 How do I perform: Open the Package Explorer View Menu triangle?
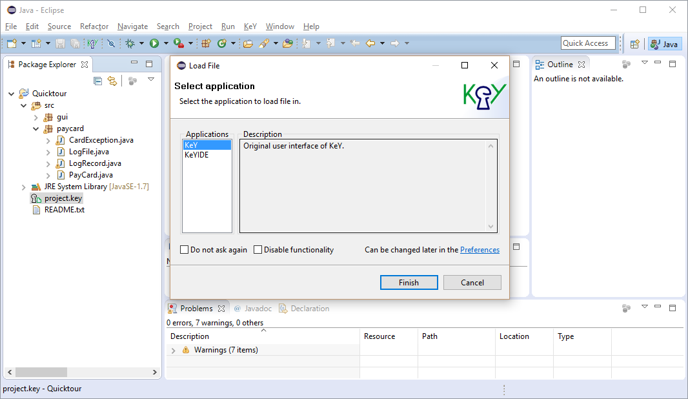point(151,79)
